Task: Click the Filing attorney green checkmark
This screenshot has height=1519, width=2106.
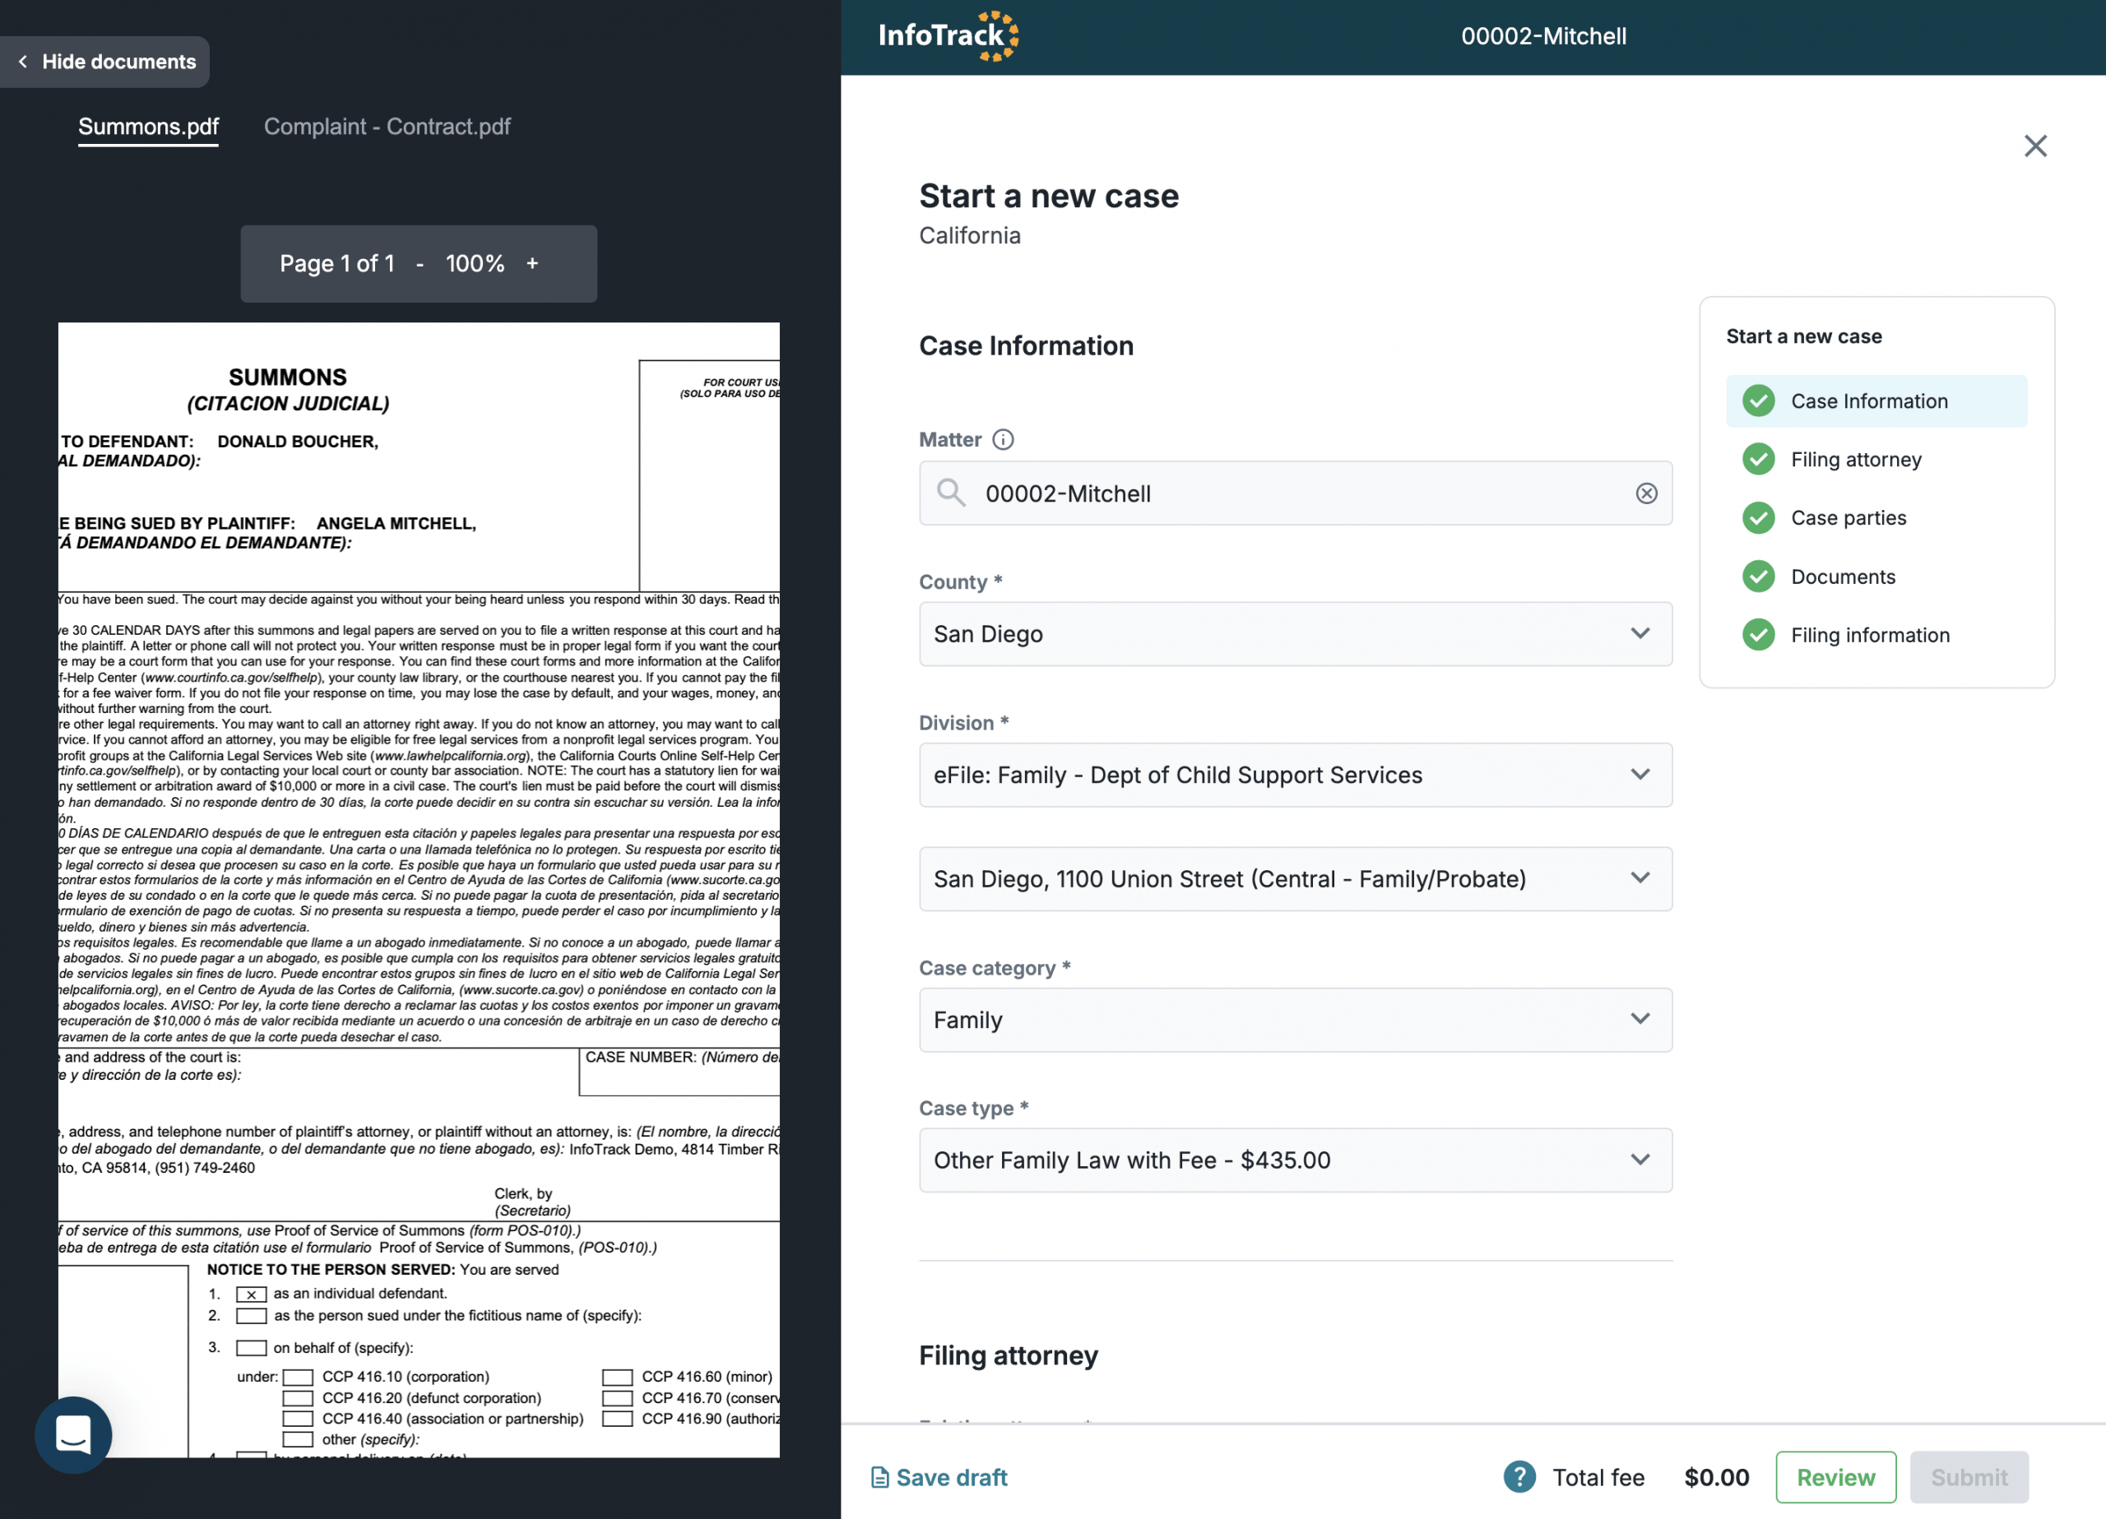Action: click(1758, 459)
